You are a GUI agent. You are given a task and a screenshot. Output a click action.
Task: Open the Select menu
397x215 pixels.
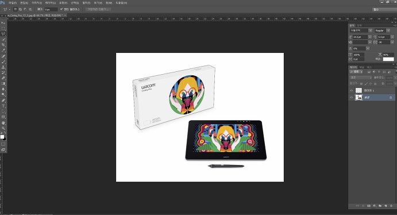tap(75, 3)
